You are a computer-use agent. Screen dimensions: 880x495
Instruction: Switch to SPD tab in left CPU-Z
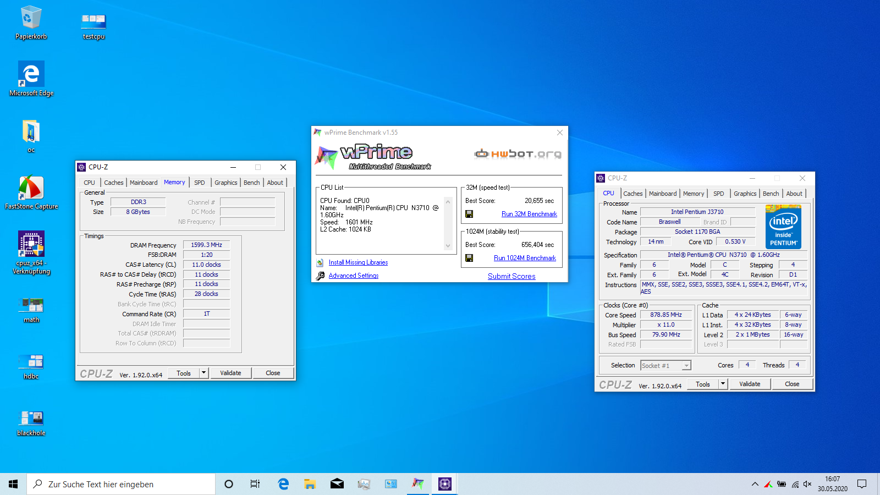[200, 183]
